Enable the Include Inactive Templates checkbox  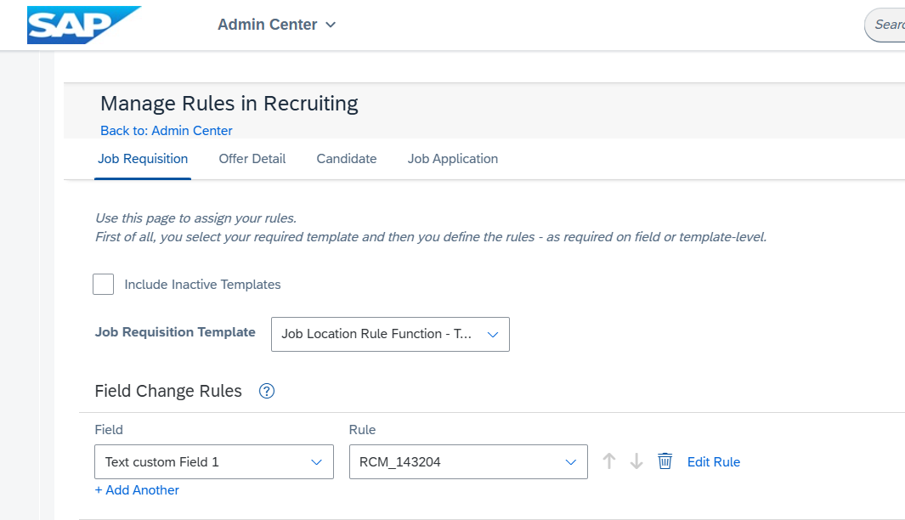pyautogui.click(x=104, y=285)
